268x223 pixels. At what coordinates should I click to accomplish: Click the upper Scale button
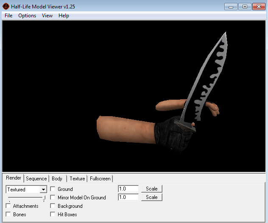[x=152, y=189]
